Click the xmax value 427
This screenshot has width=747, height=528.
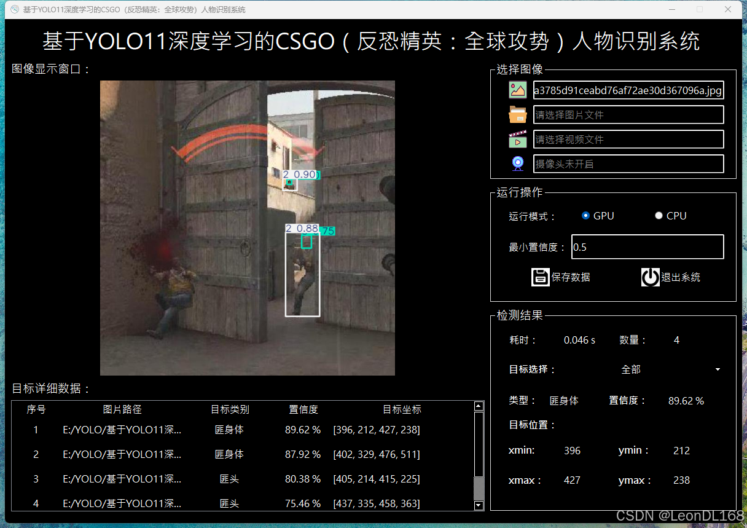coord(572,480)
